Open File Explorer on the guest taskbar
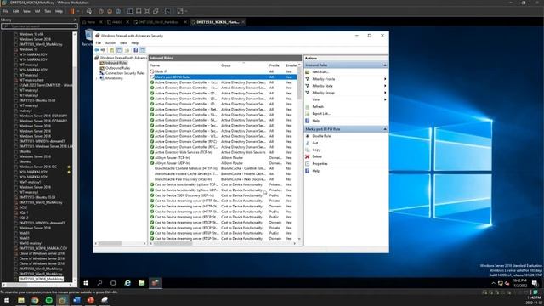Image resolution: width=544 pixels, height=306 pixels. [142, 283]
